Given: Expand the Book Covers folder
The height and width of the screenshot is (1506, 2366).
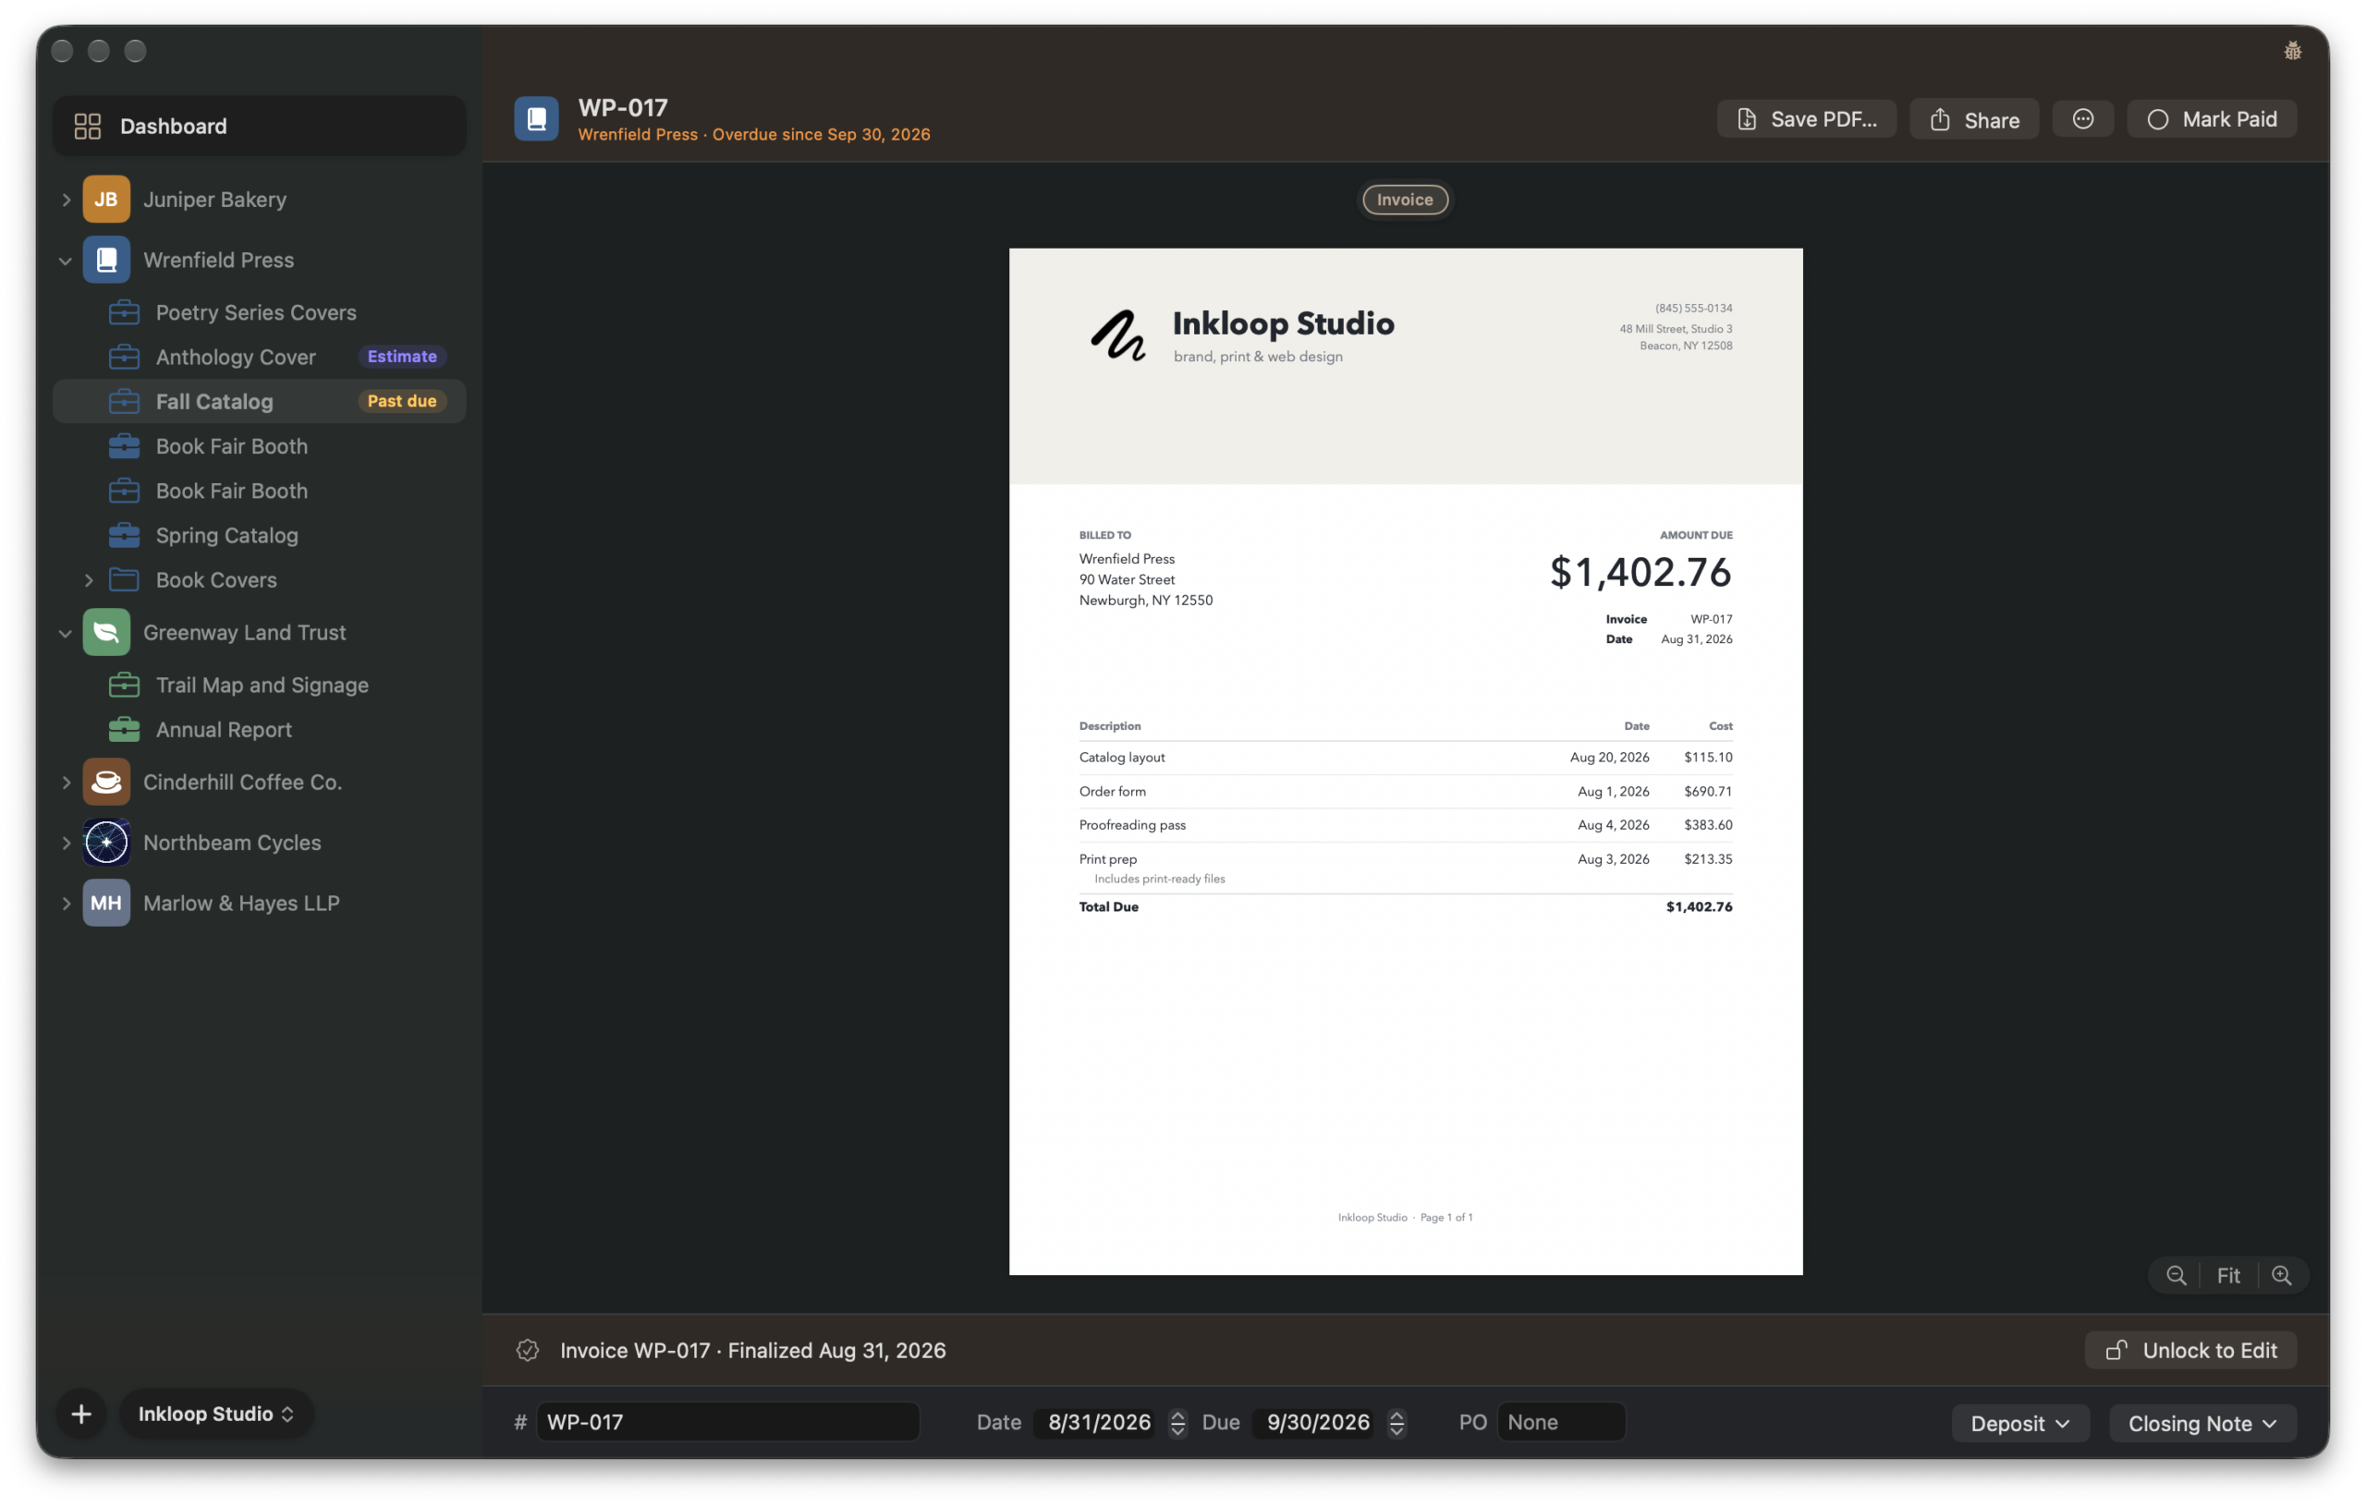Looking at the screenshot, I should 89,580.
